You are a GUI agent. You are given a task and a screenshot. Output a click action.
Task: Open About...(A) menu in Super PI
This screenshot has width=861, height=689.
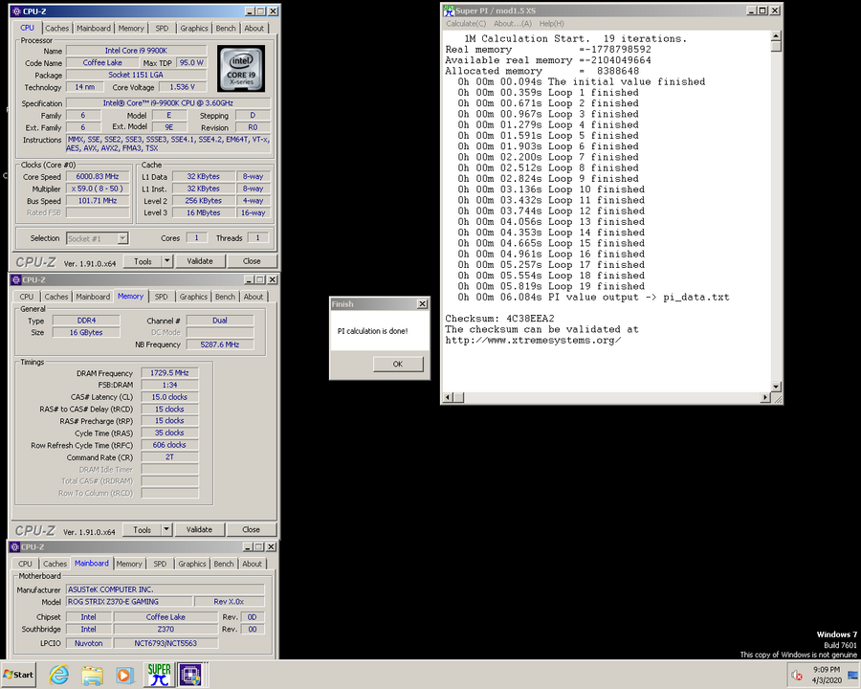513,24
